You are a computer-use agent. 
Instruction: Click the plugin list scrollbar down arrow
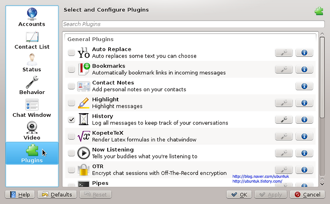322,184
